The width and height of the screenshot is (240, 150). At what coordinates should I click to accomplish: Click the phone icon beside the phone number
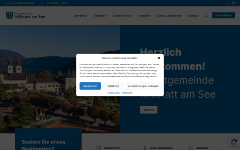click(x=42, y=3)
